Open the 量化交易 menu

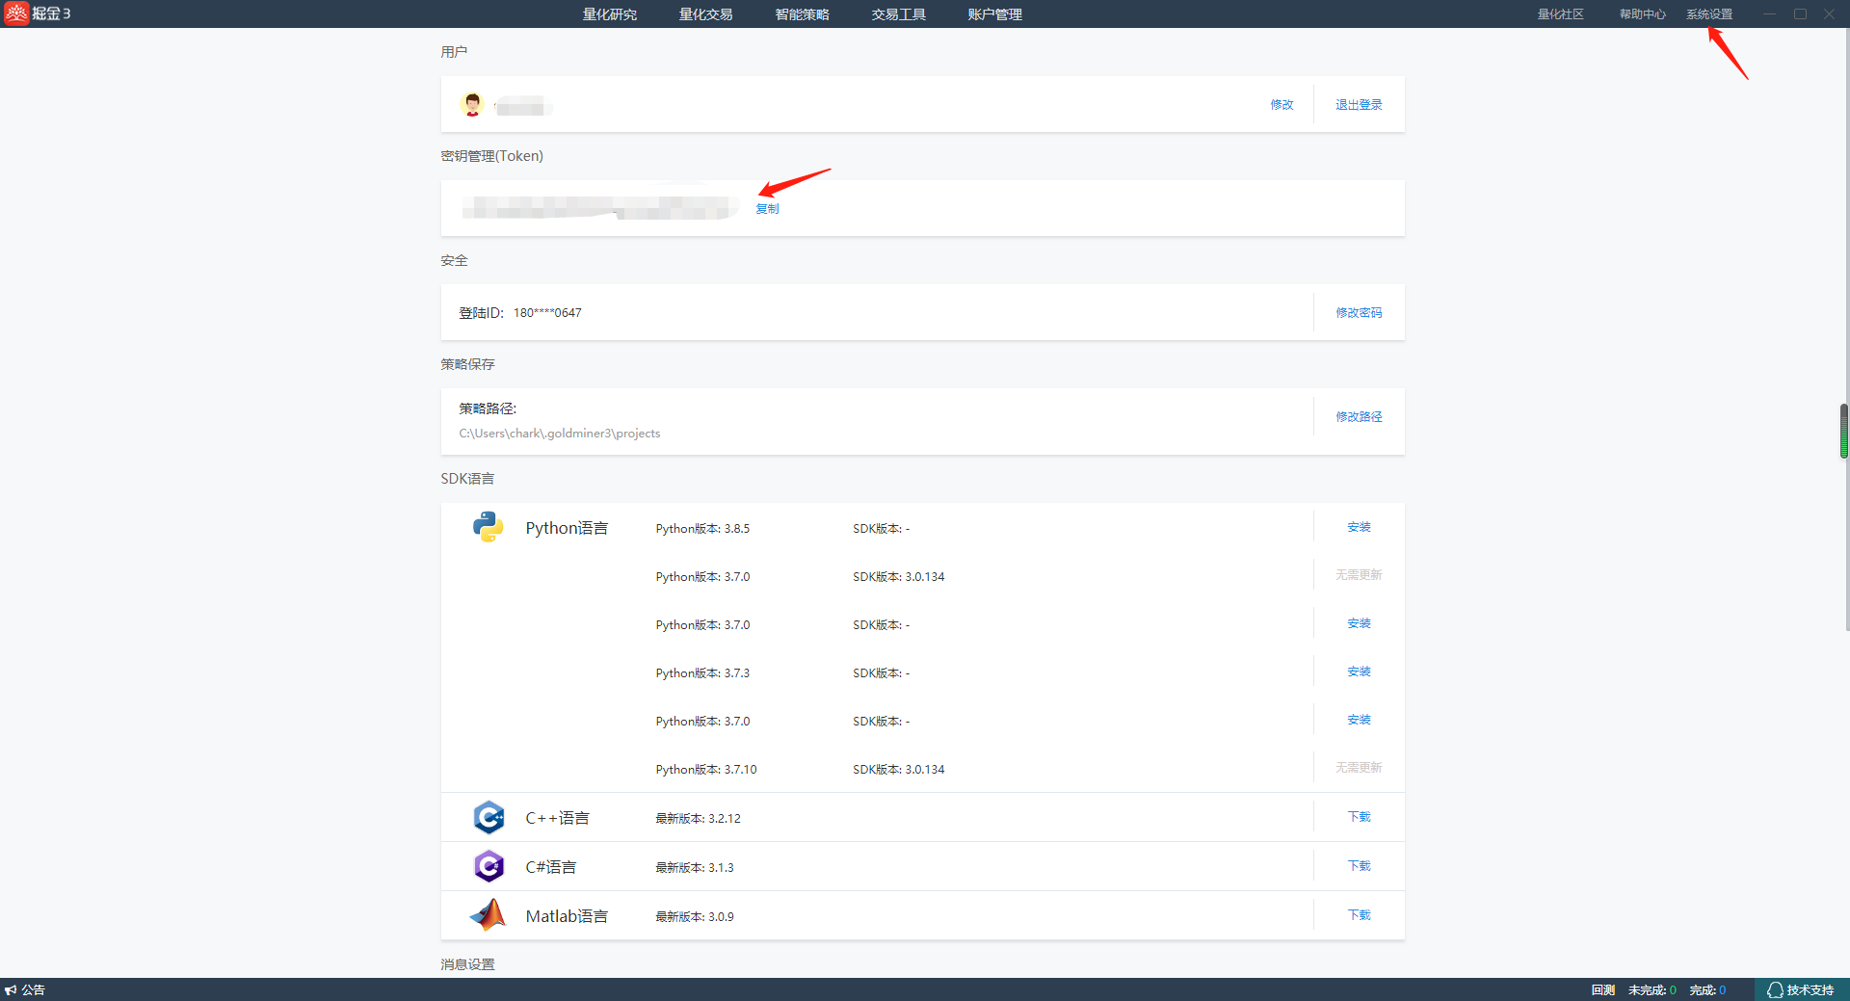coord(706,14)
